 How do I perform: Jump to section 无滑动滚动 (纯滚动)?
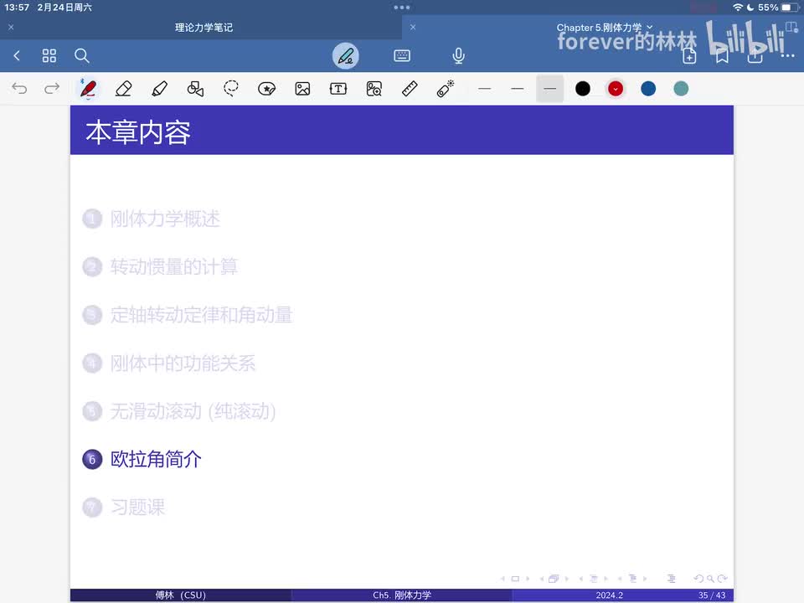(193, 411)
